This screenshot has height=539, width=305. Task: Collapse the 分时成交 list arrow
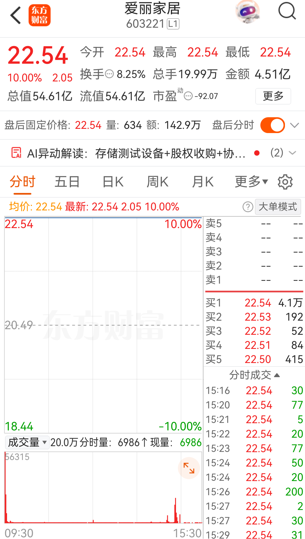click(277, 375)
